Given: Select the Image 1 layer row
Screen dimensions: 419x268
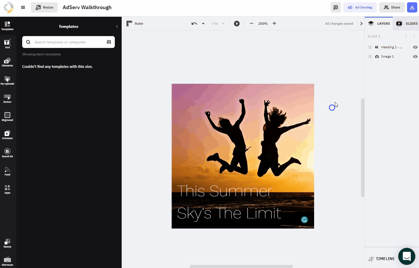Looking at the screenshot, I should 392,56.
